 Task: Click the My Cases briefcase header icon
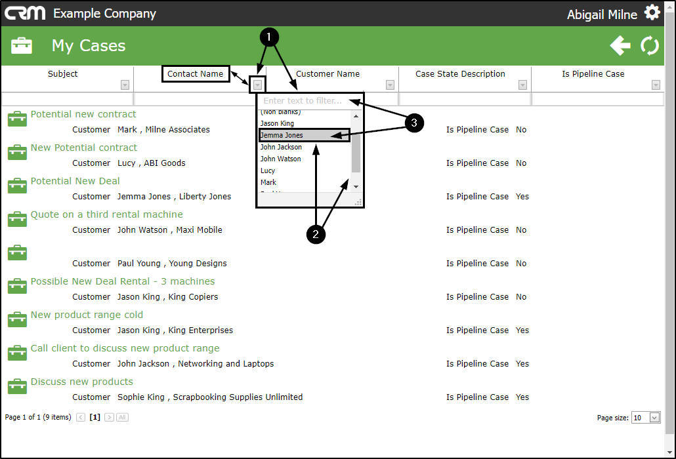tap(22, 45)
